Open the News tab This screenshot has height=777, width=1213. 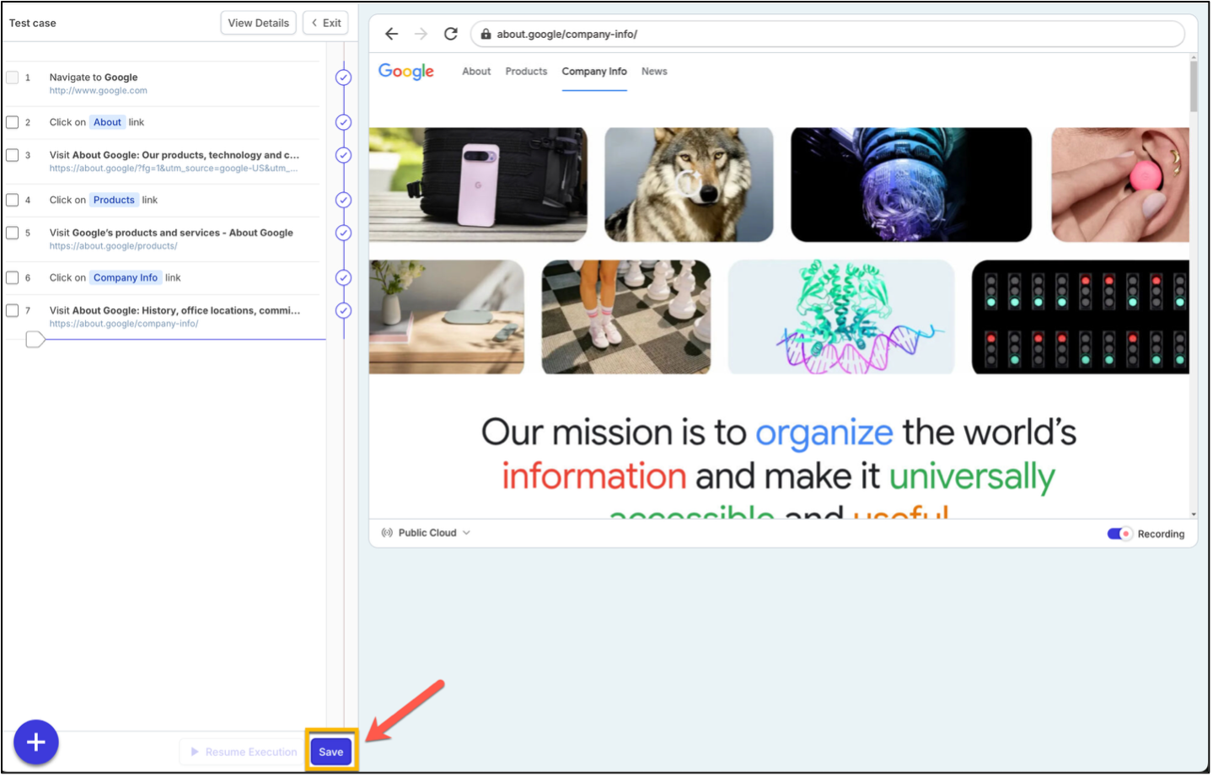[654, 72]
